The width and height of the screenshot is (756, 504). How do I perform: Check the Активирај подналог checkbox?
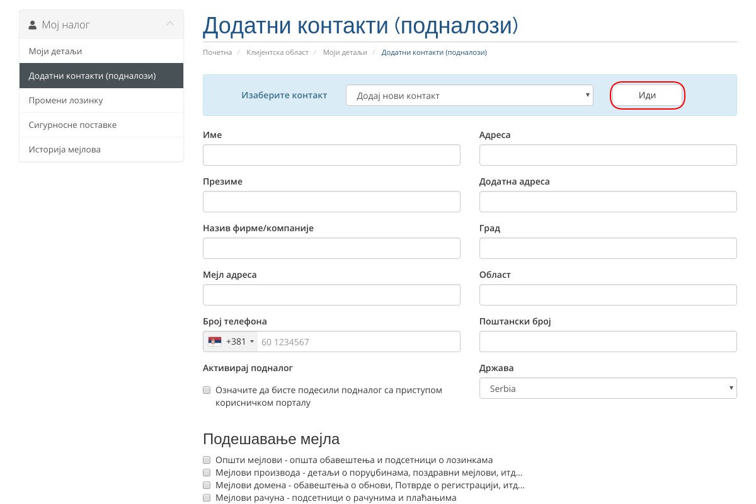point(207,390)
